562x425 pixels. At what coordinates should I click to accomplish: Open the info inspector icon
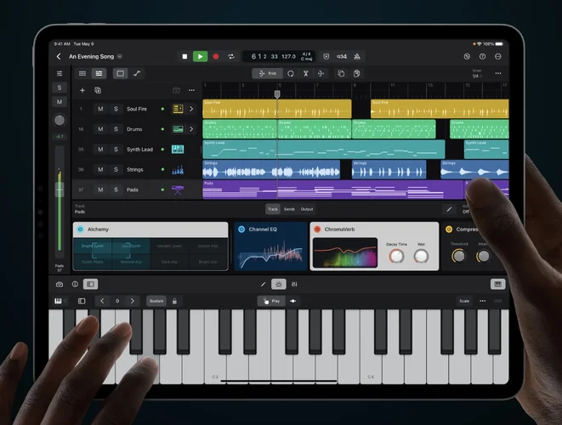[75, 284]
